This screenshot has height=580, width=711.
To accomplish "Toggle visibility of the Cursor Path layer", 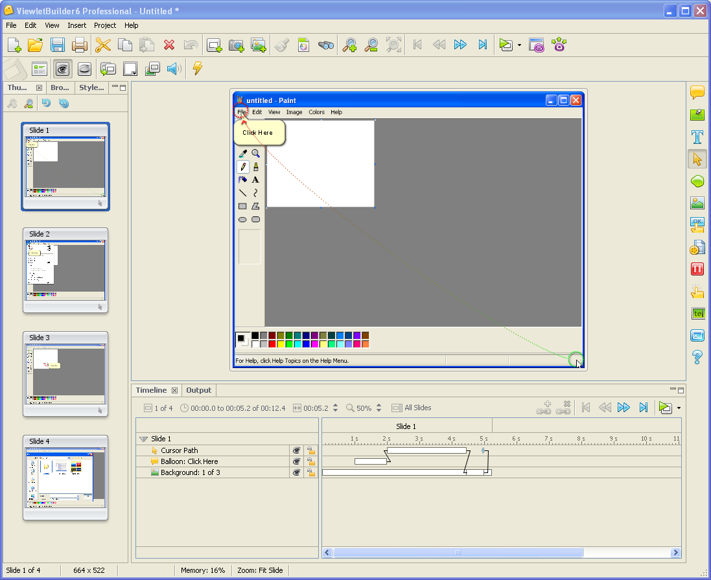I will click(x=296, y=450).
